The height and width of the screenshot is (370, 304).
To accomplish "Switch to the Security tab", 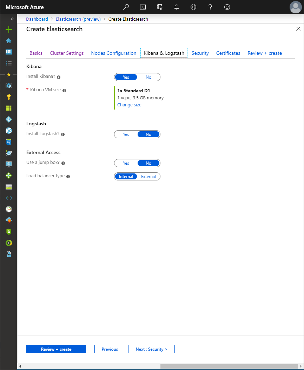I will click(200, 53).
